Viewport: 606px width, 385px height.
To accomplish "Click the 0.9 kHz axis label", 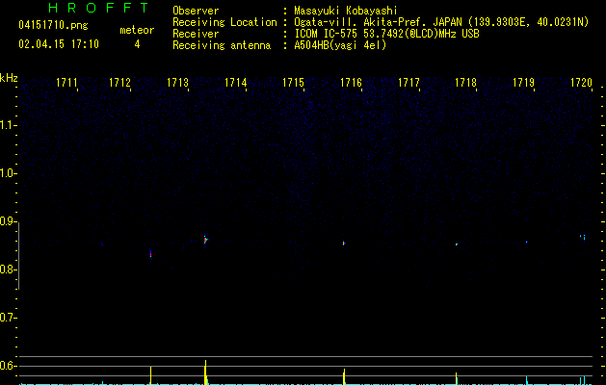I will [x=8, y=221].
